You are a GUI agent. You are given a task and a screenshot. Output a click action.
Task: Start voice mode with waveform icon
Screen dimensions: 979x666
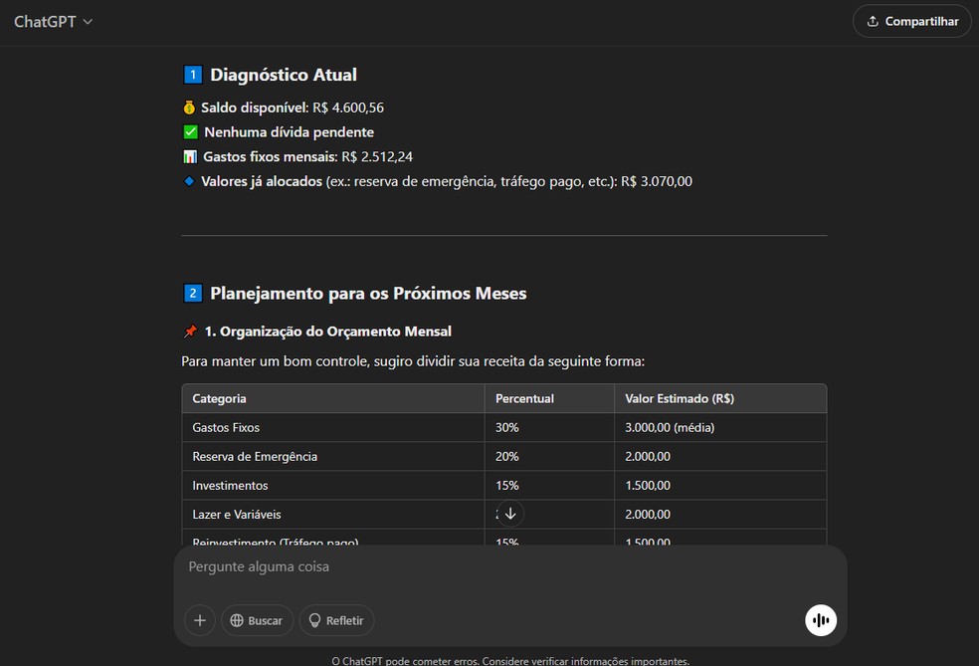821,620
